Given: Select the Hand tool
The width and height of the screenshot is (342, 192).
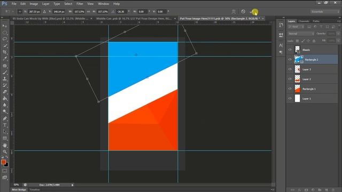Looking at the screenshot, I should tap(5, 145).
